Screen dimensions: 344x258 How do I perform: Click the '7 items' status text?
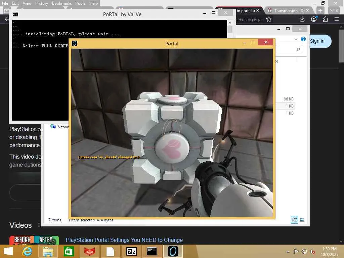(55, 220)
